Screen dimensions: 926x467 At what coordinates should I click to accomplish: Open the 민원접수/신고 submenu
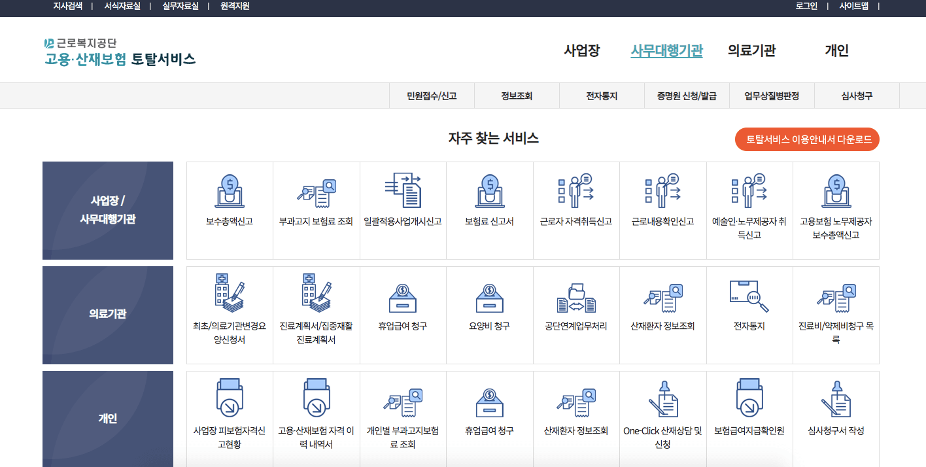tap(432, 95)
